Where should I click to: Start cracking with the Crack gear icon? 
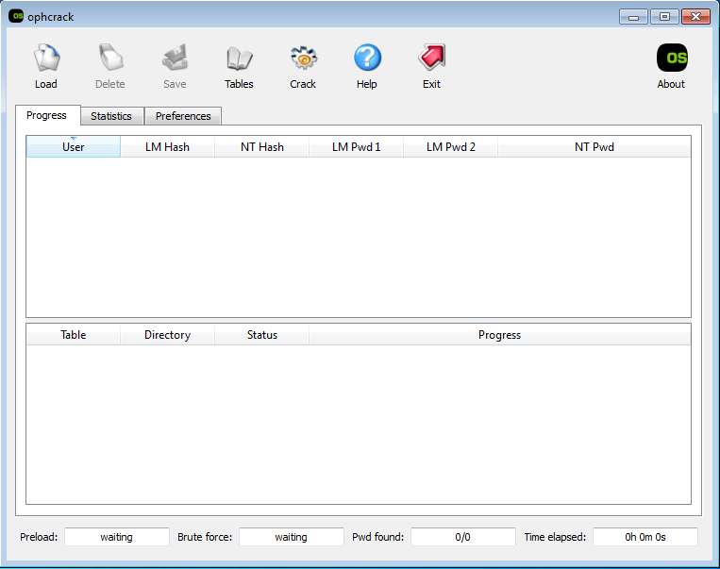tap(303, 58)
